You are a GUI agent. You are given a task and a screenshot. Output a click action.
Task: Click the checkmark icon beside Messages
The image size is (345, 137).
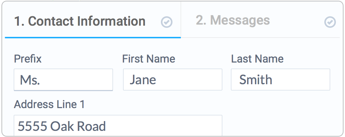click(330, 22)
